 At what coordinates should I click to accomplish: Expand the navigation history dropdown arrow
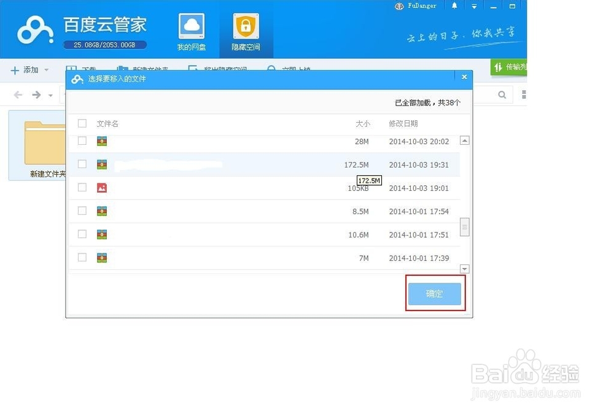pyautogui.click(x=50, y=95)
